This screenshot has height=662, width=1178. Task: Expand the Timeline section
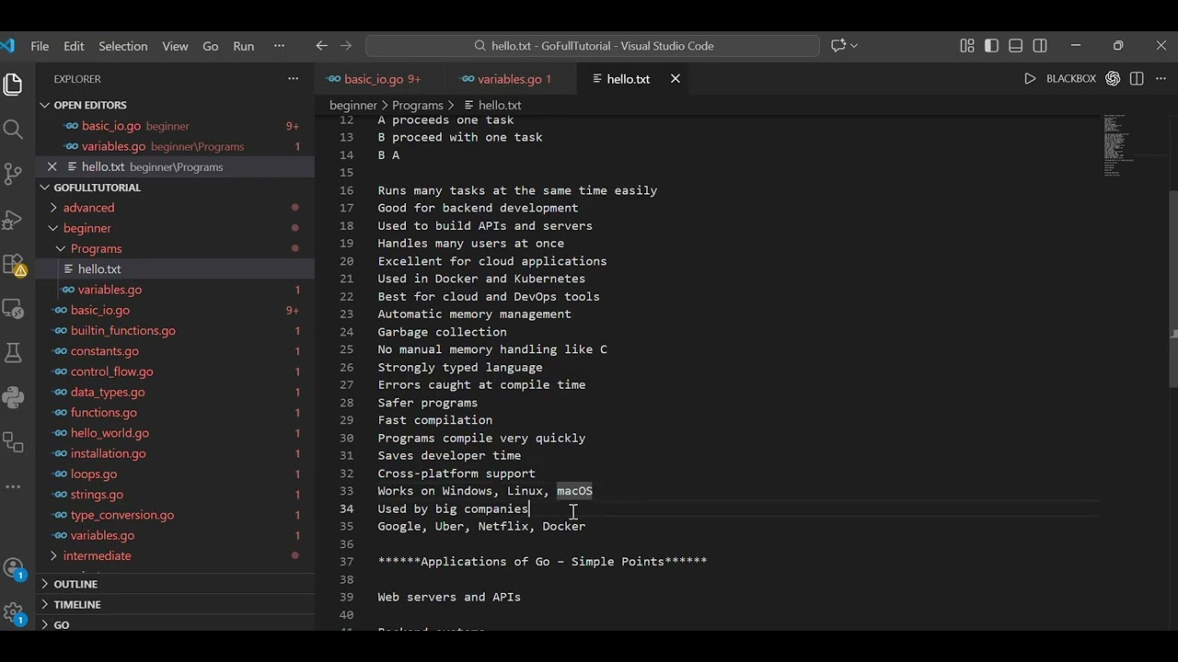click(77, 604)
